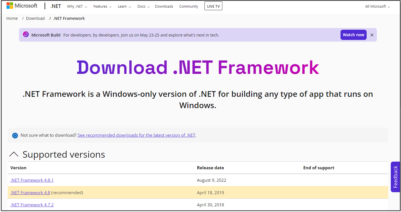This screenshot has width=401, height=212.
Task: Click the Microsoft Build rocket icon
Action: pyautogui.click(x=26, y=35)
